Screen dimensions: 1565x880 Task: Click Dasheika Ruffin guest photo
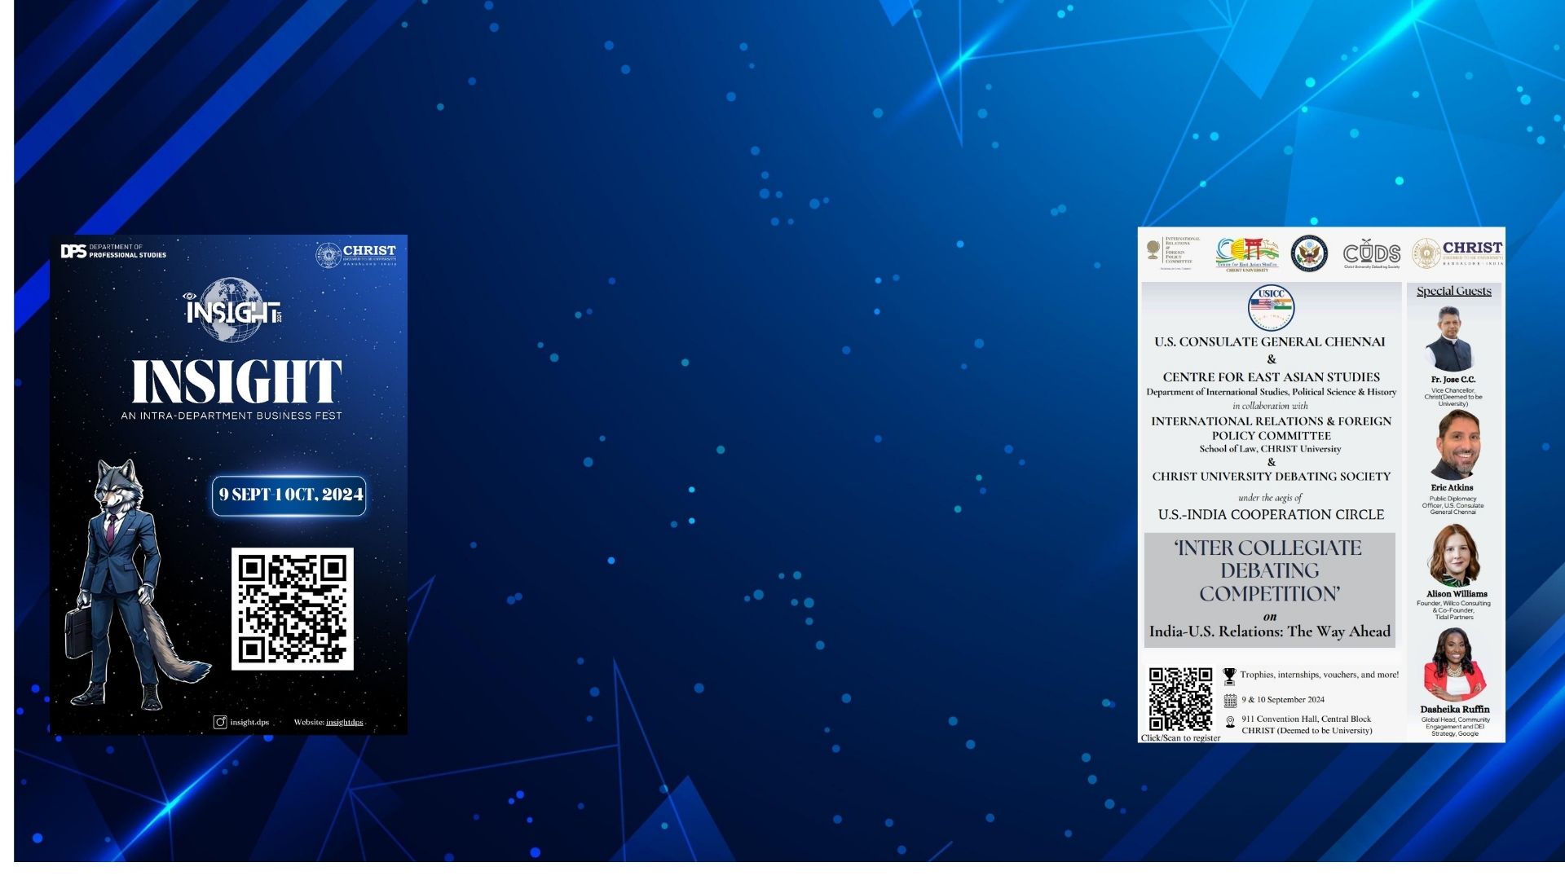coord(1455,665)
